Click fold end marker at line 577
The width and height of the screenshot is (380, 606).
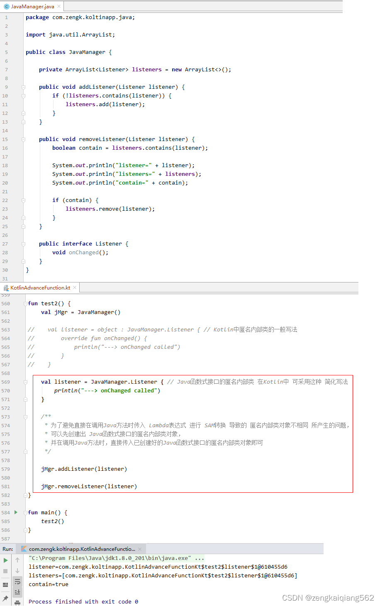click(x=26, y=452)
